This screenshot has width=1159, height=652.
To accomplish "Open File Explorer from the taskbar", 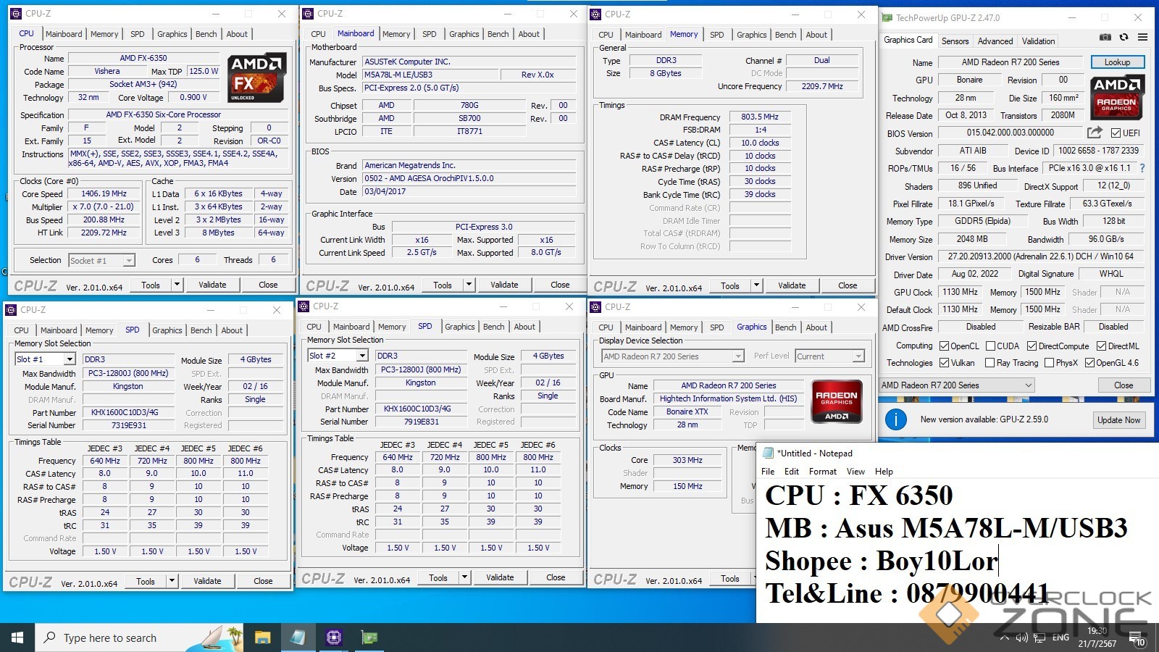I will [x=262, y=638].
